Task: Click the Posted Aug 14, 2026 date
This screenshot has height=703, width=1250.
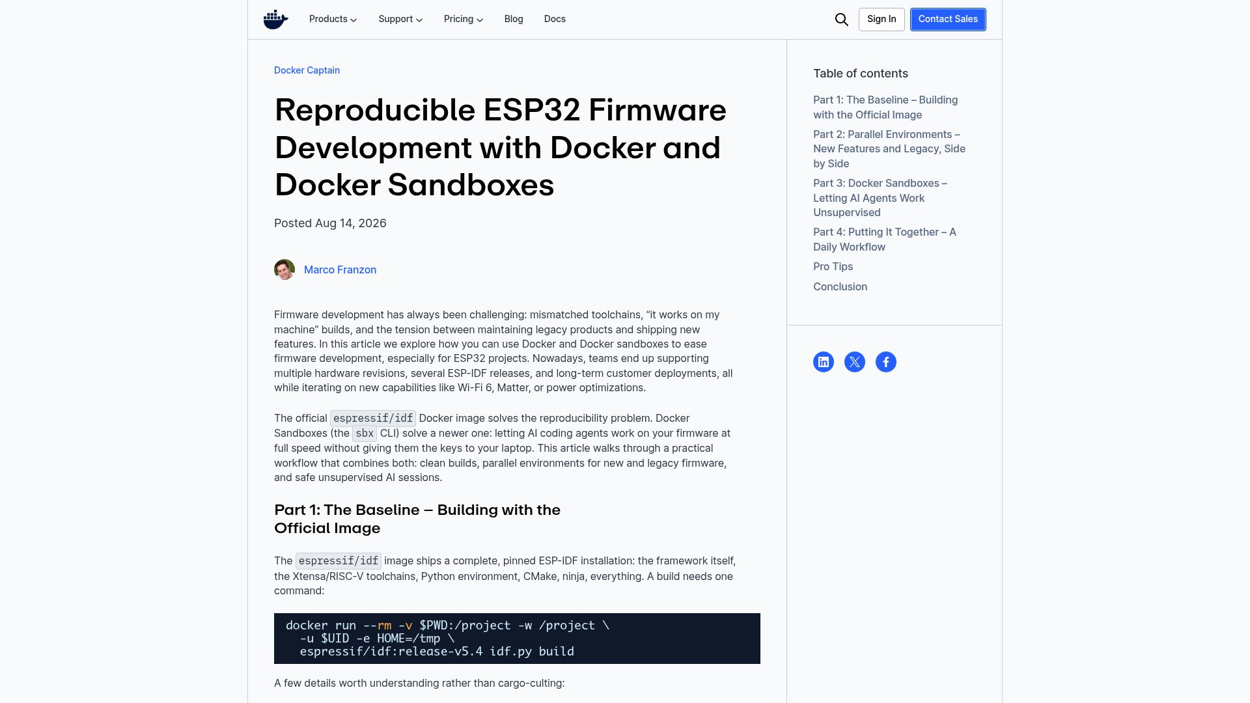Action: [x=330, y=223]
